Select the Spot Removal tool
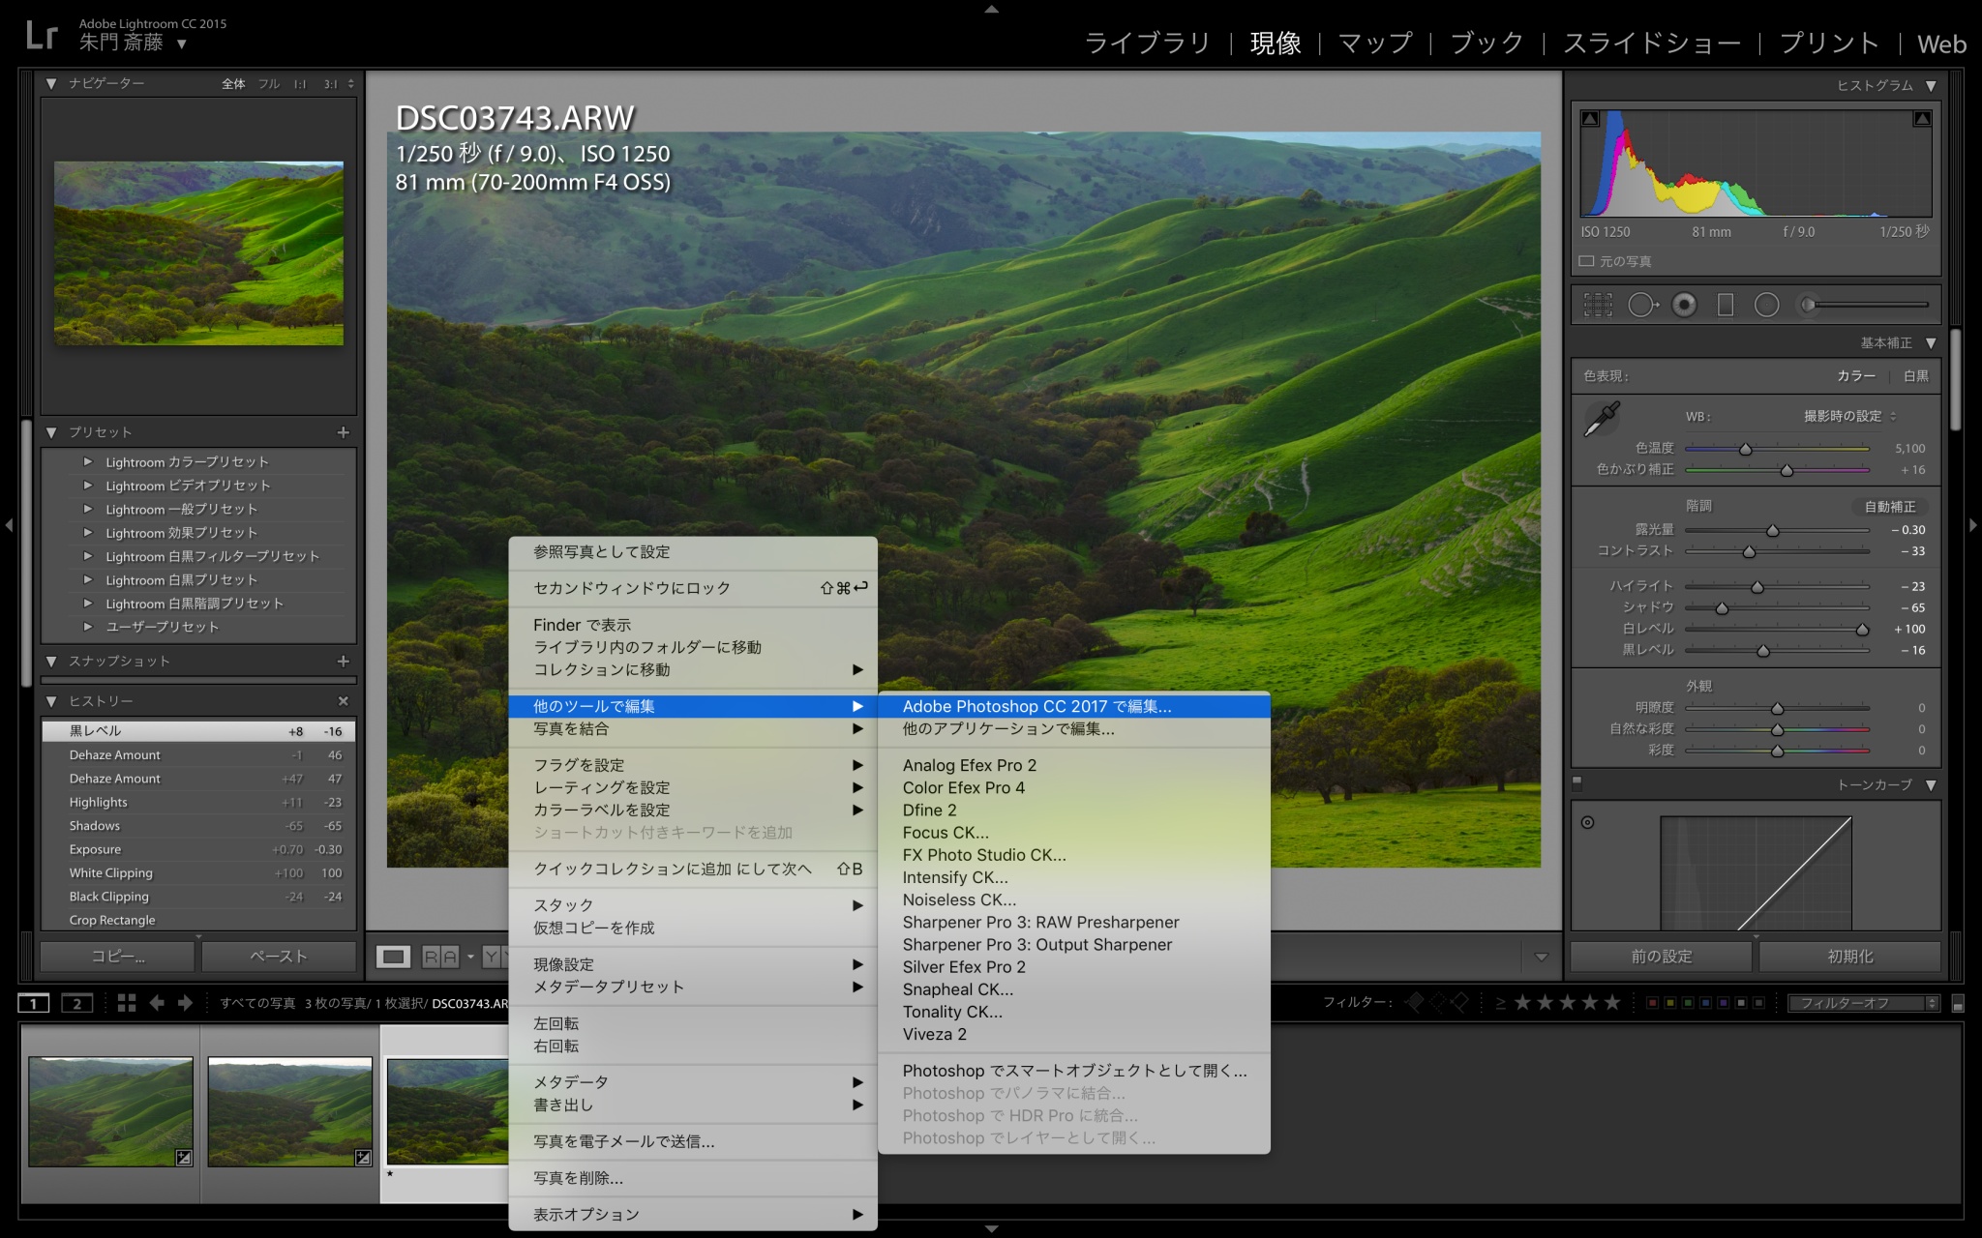Image resolution: width=1982 pixels, height=1238 pixels. [x=1642, y=306]
